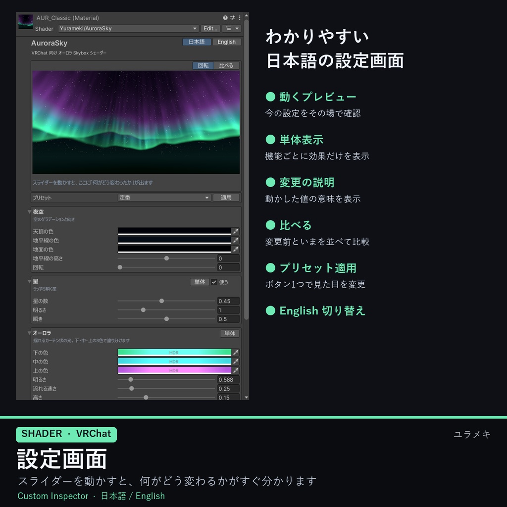
Task: Switch inspector language to English
Action: pyautogui.click(x=226, y=42)
